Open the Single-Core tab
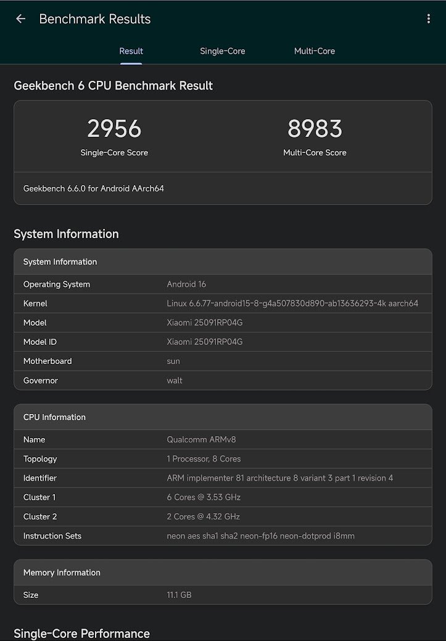Viewport: 446px width, 641px height. (x=223, y=51)
